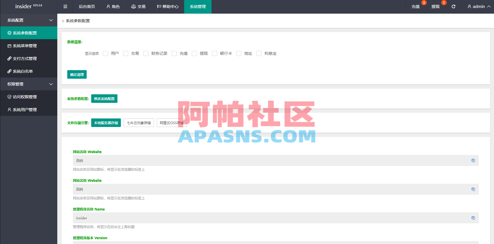This screenshot has height=244, width=494.
Task: Select the 地址 checkbox
Action: pyautogui.click(x=239, y=53)
